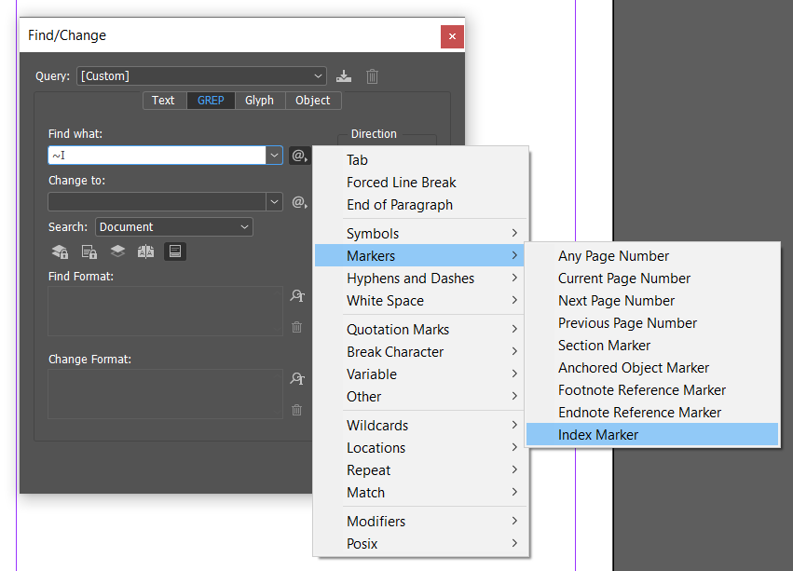
Task: Expand Find what history dropdown arrow
Action: [x=274, y=156]
